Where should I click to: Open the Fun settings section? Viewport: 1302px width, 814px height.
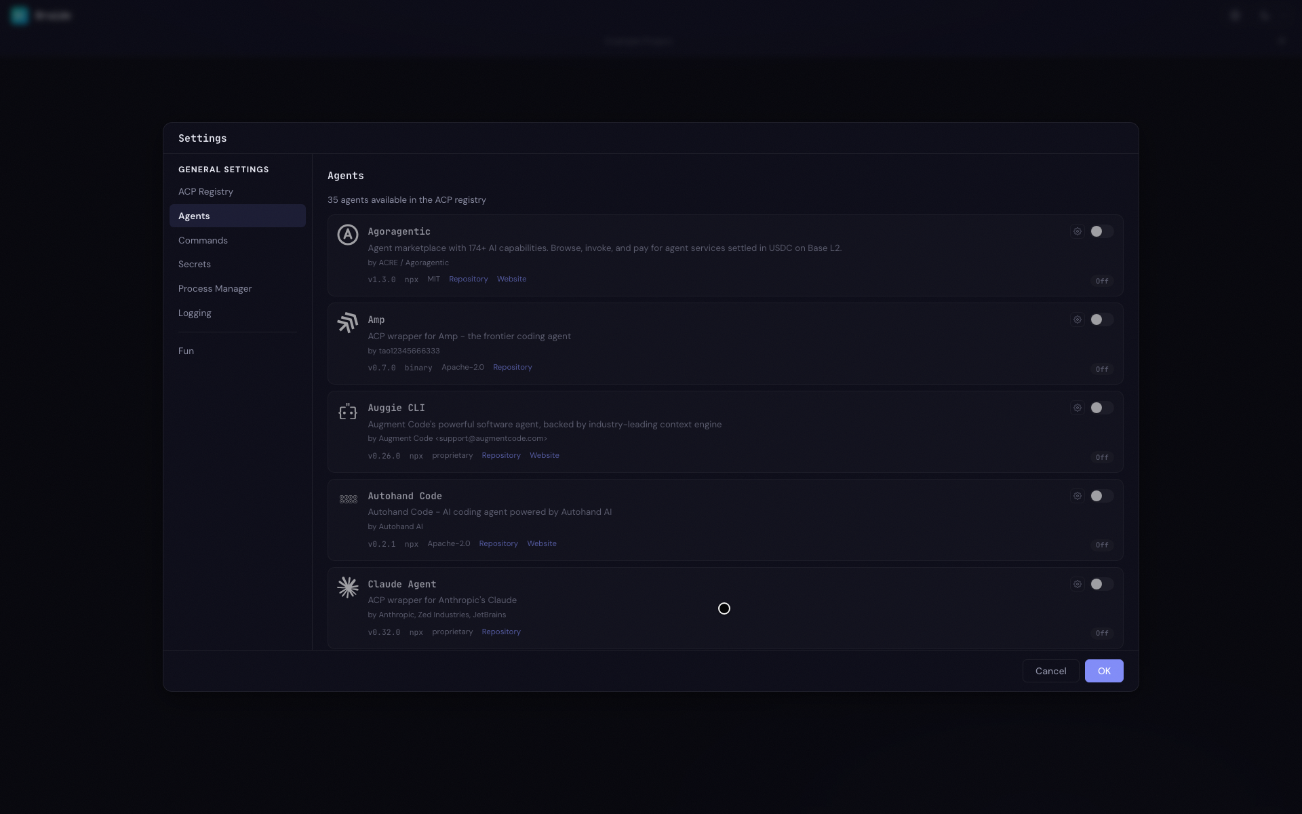click(237, 351)
